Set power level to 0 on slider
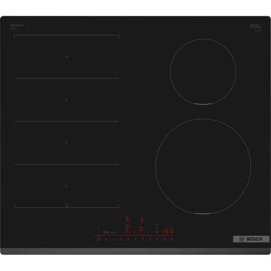Image resolution: width=271 pixels, height=271 pixels. pyautogui.click(x=106, y=239)
